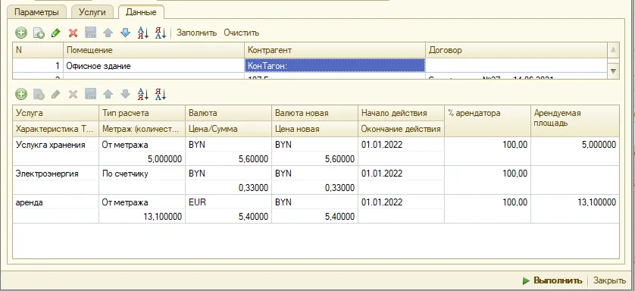Screen dimensions: 635x291
Task: Click the По счетчику calculation type cell
Action: pyautogui.click(x=142, y=174)
